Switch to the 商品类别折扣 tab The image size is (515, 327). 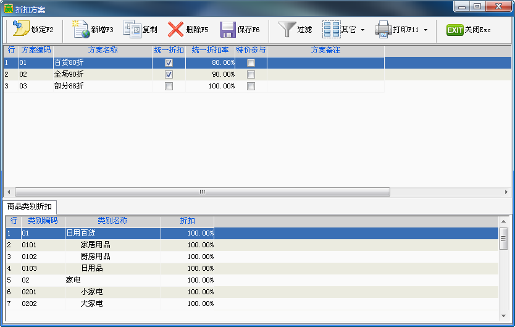pyautogui.click(x=30, y=206)
